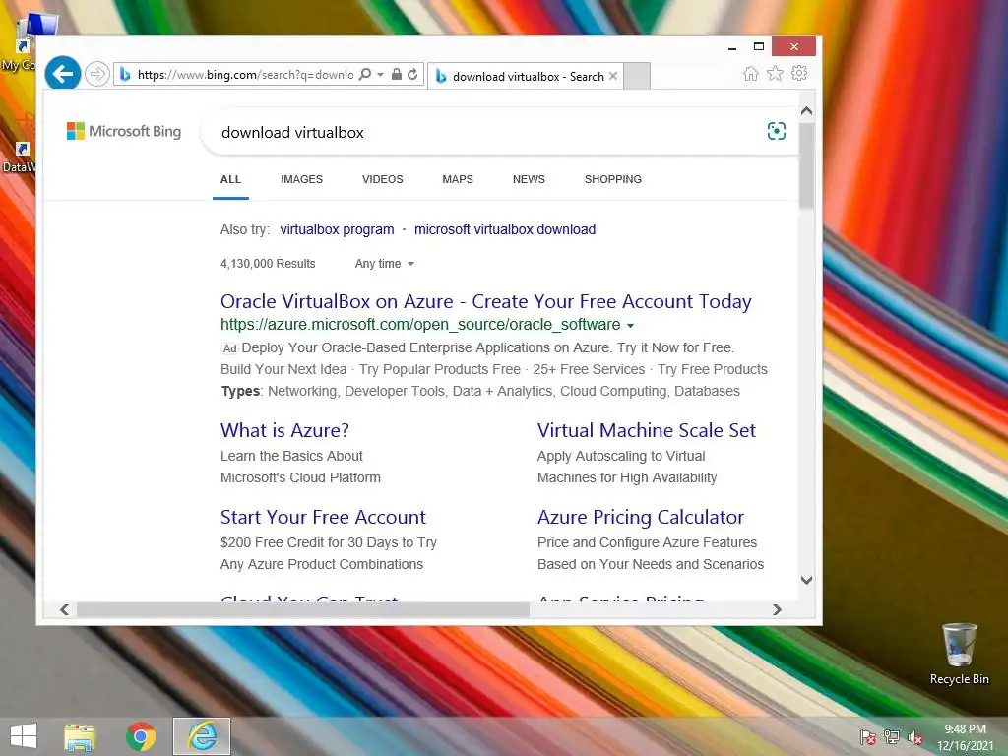Screen dimensions: 1008x756
Task: Open a new blank tab
Action: [x=637, y=76]
